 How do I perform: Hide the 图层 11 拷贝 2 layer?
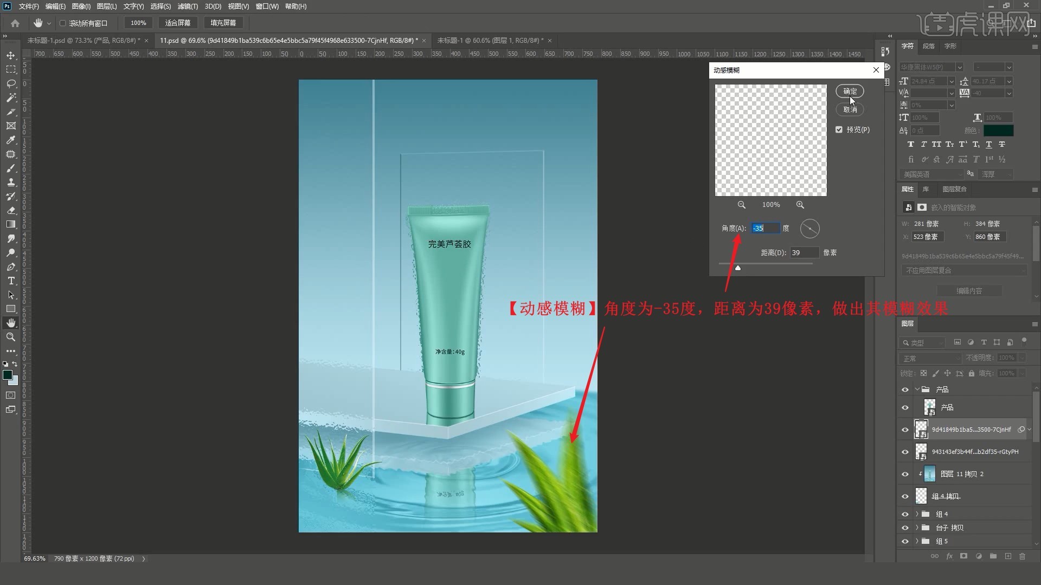point(905,474)
